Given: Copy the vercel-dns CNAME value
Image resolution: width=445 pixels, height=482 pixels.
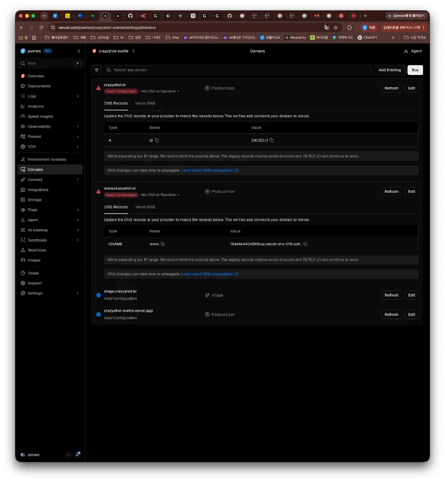Looking at the screenshot, I should [x=305, y=244].
